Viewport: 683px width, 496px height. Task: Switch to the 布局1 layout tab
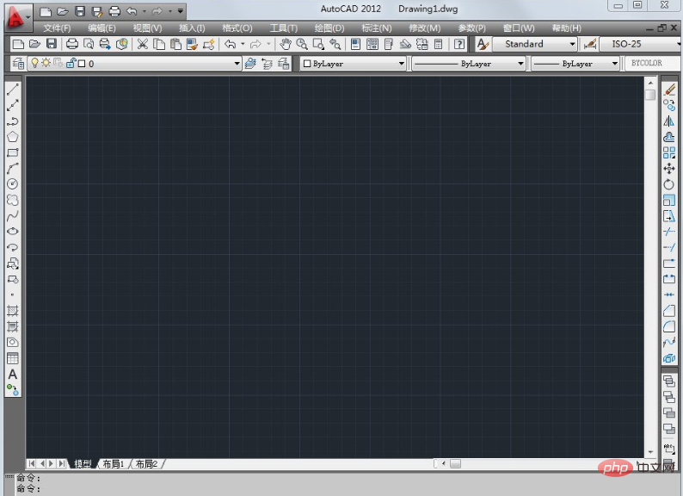tap(114, 464)
